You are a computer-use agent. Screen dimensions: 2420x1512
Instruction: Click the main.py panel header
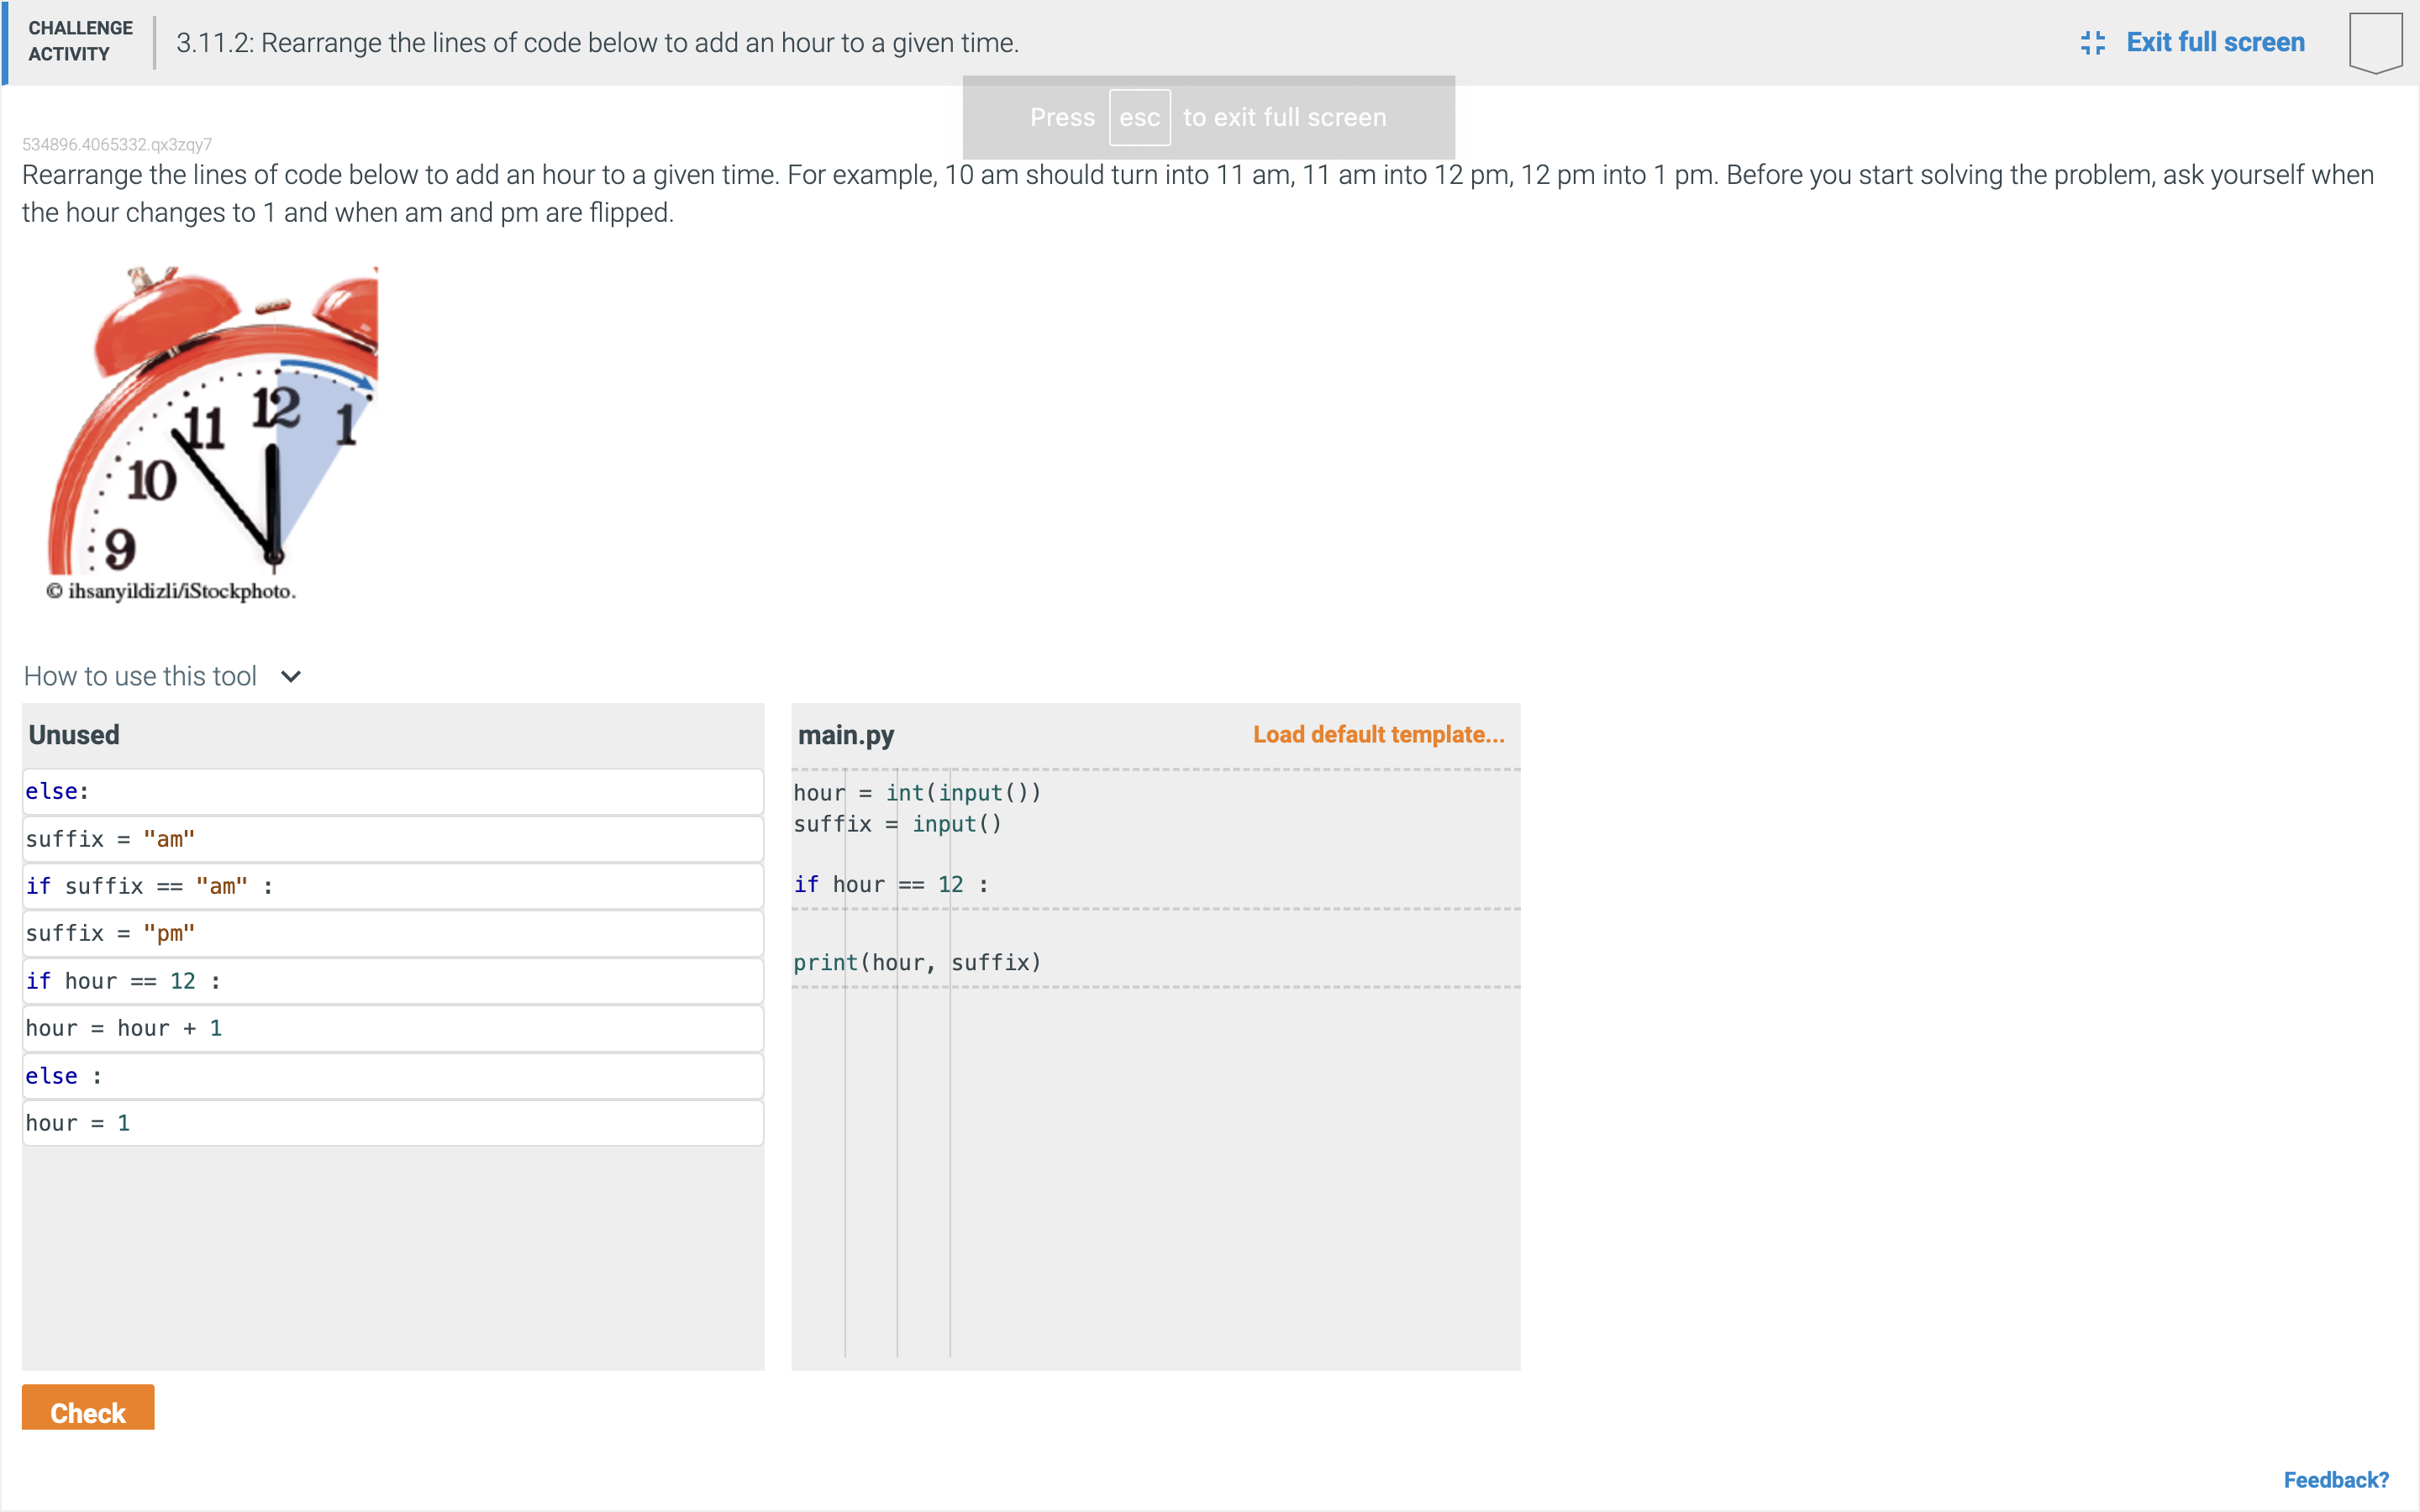[x=846, y=734]
